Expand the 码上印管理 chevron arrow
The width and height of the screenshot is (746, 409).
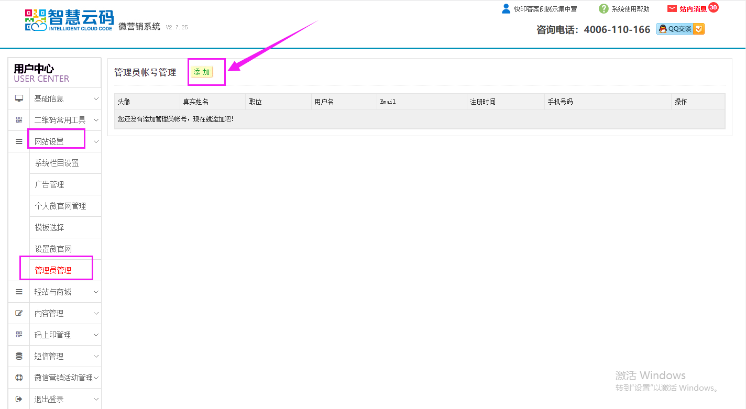[x=96, y=335]
